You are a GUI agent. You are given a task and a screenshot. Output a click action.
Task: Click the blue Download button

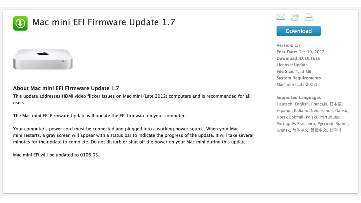[x=299, y=31]
